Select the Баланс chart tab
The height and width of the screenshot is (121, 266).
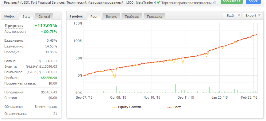[x=111, y=17]
